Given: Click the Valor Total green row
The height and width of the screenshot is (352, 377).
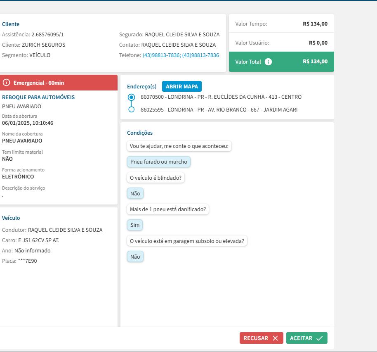Looking at the screenshot, I should [281, 62].
